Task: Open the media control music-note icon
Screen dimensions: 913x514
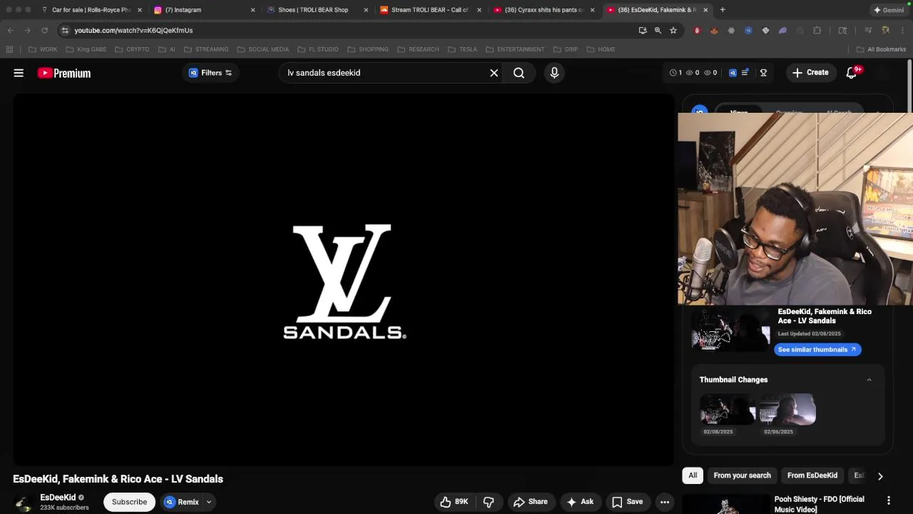Action: pos(868,31)
